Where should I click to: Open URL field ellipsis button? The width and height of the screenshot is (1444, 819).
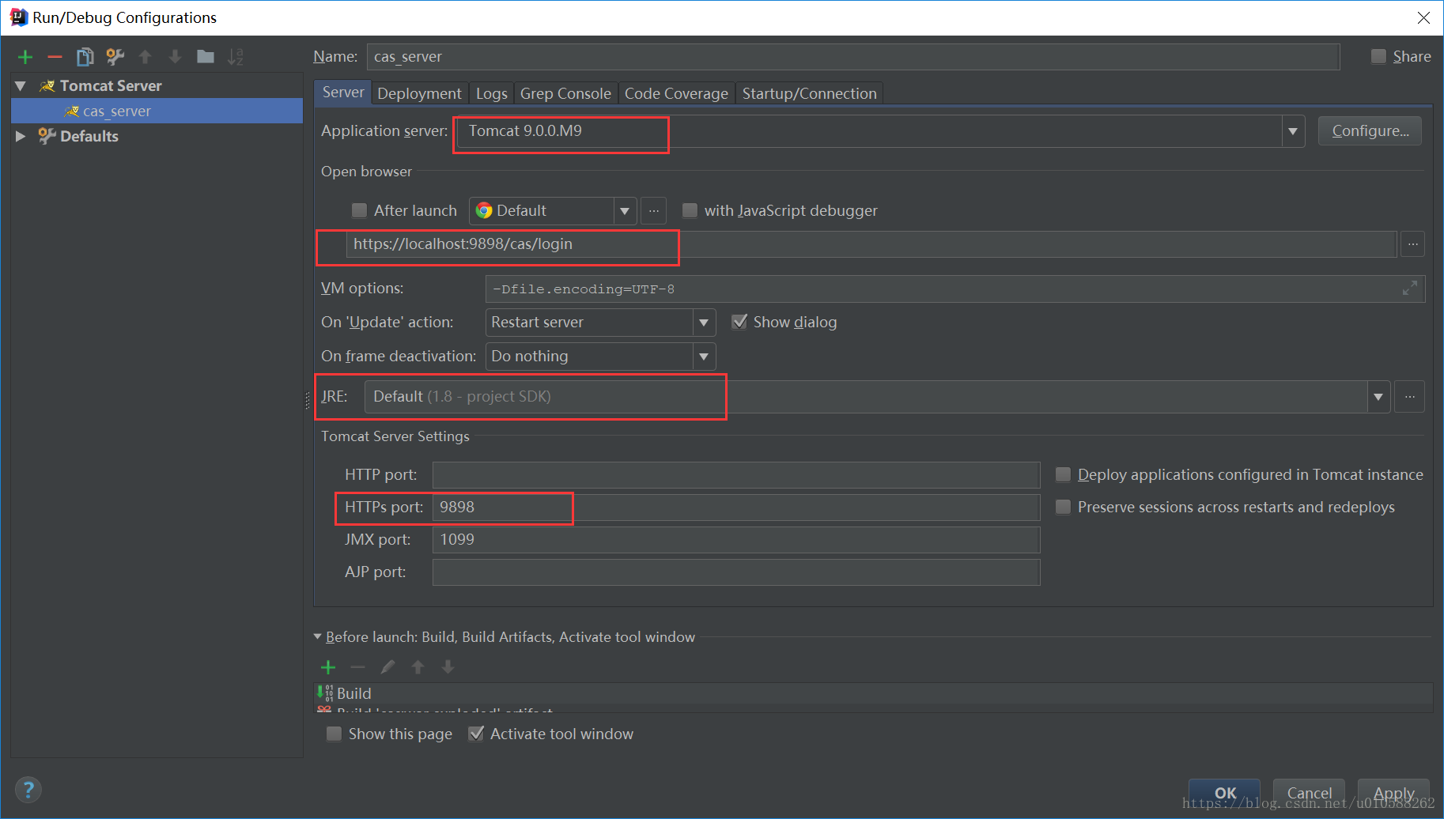(1412, 244)
